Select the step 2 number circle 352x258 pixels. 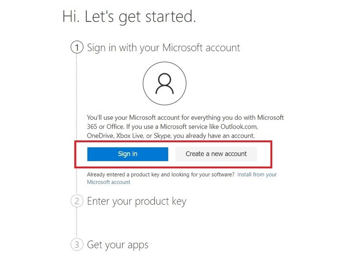pos(77,202)
